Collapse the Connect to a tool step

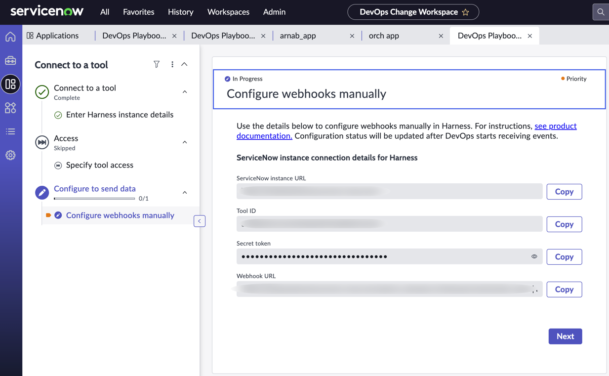pos(185,92)
